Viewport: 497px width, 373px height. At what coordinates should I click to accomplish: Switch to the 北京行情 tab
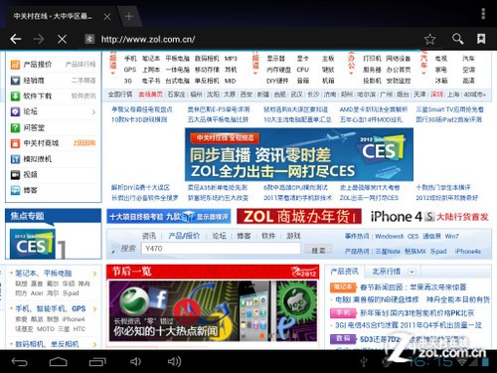tap(386, 272)
